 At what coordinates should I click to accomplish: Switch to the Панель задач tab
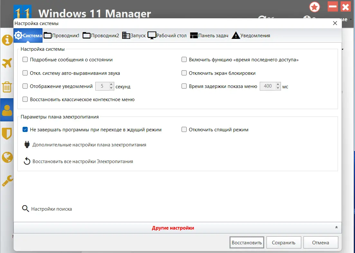209,35
